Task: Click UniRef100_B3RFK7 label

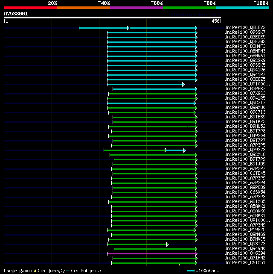Action: tap(245, 89)
